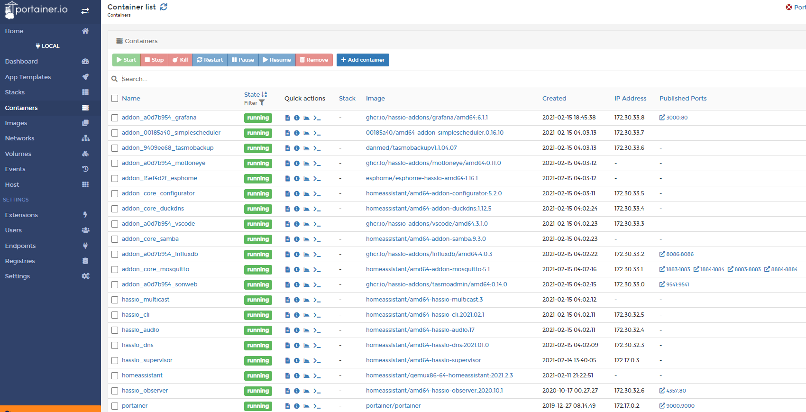Sort containers by Name column
The image size is (806, 412).
[x=131, y=99]
